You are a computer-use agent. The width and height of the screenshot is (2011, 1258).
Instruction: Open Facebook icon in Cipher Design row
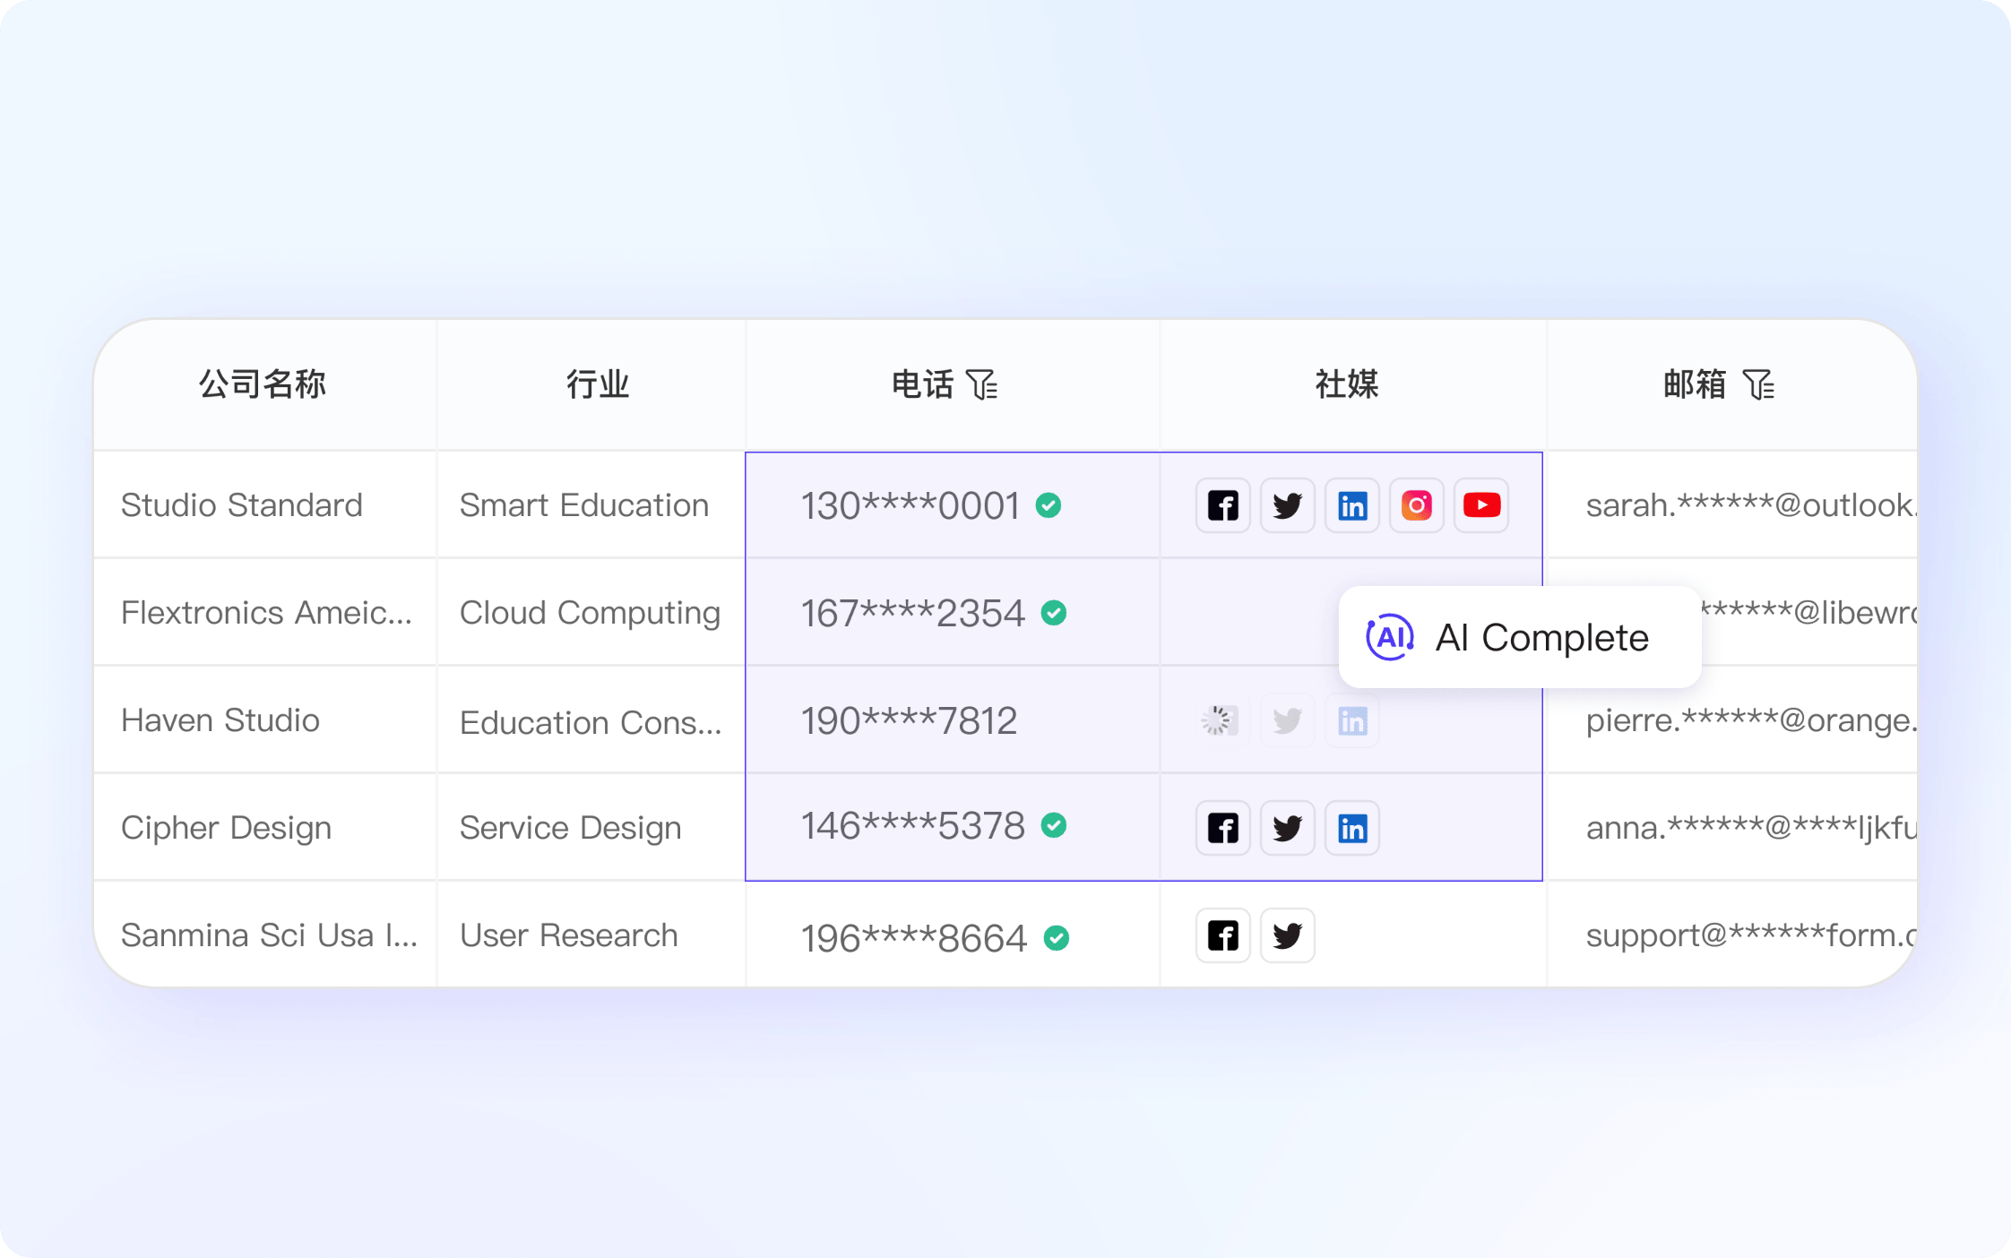[1223, 828]
